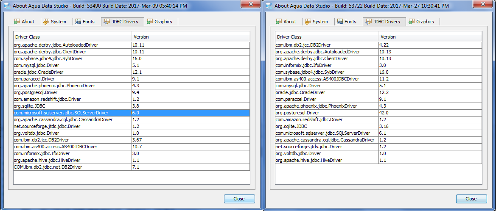
Task: Select com.sybase.jdbc4.jdbc.SybDriver row in Build 53722 window
Action: click(378, 72)
